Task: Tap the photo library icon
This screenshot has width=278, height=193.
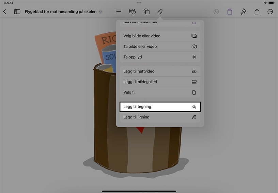Action: coord(194,36)
